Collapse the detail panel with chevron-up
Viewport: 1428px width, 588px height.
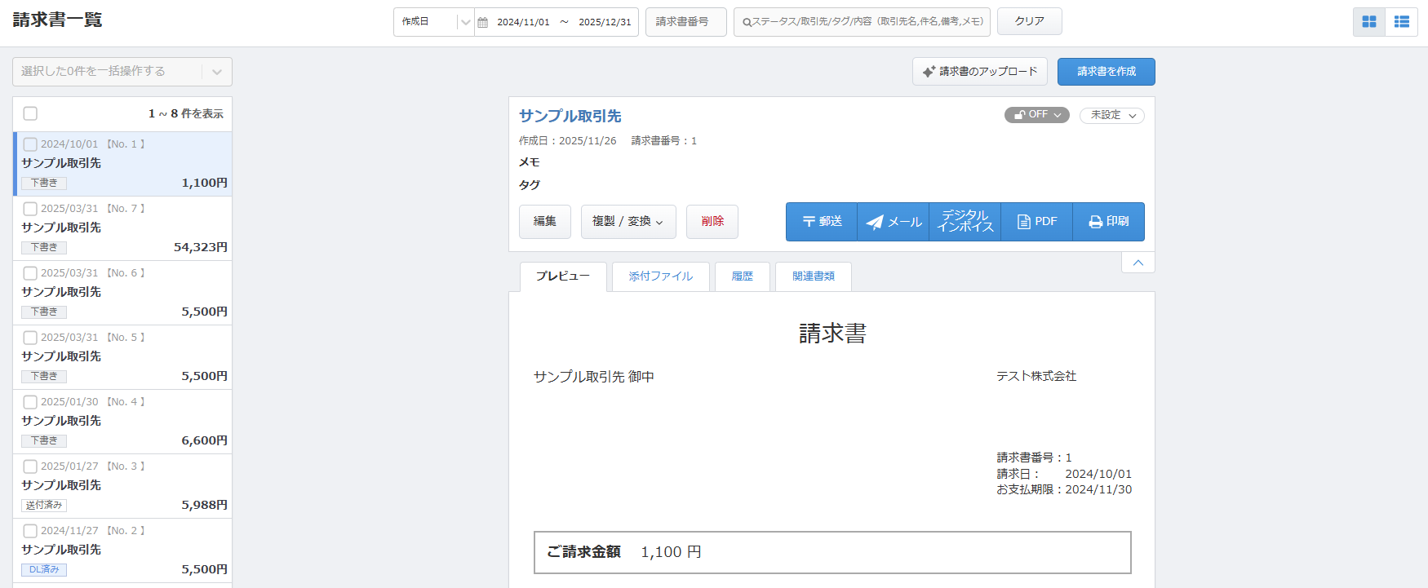pyautogui.click(x=1138, y=263)
